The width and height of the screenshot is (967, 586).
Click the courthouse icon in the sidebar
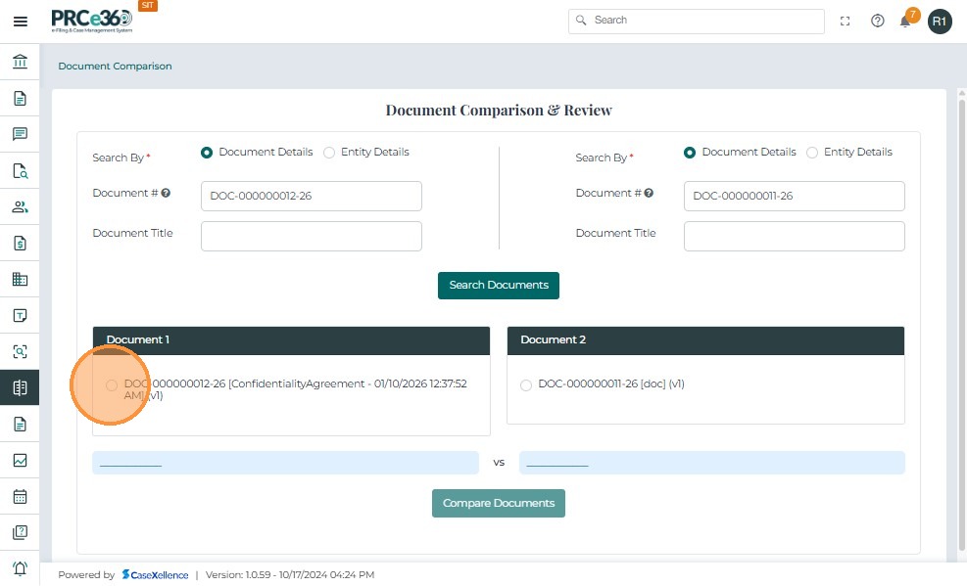pyautogui.click(x=20, y=63)
